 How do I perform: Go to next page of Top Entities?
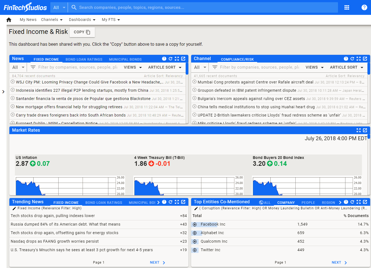click(339, 262)
